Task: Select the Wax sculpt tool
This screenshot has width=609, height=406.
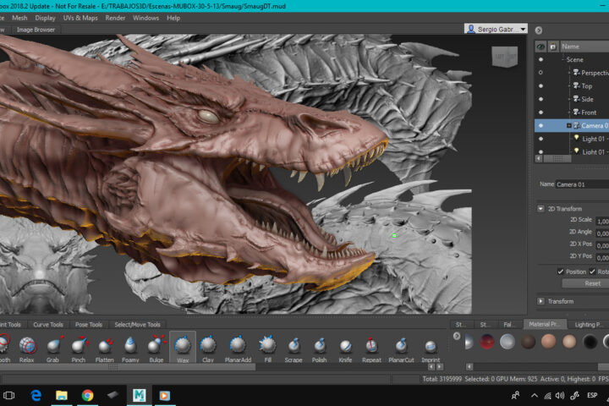Action: point(183,348)
